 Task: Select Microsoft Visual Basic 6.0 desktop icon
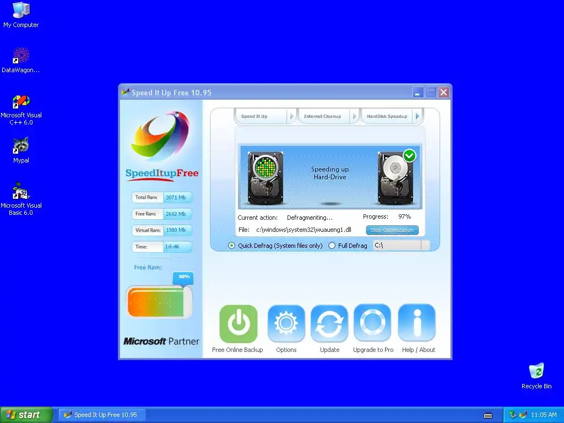tap(21, 199)
